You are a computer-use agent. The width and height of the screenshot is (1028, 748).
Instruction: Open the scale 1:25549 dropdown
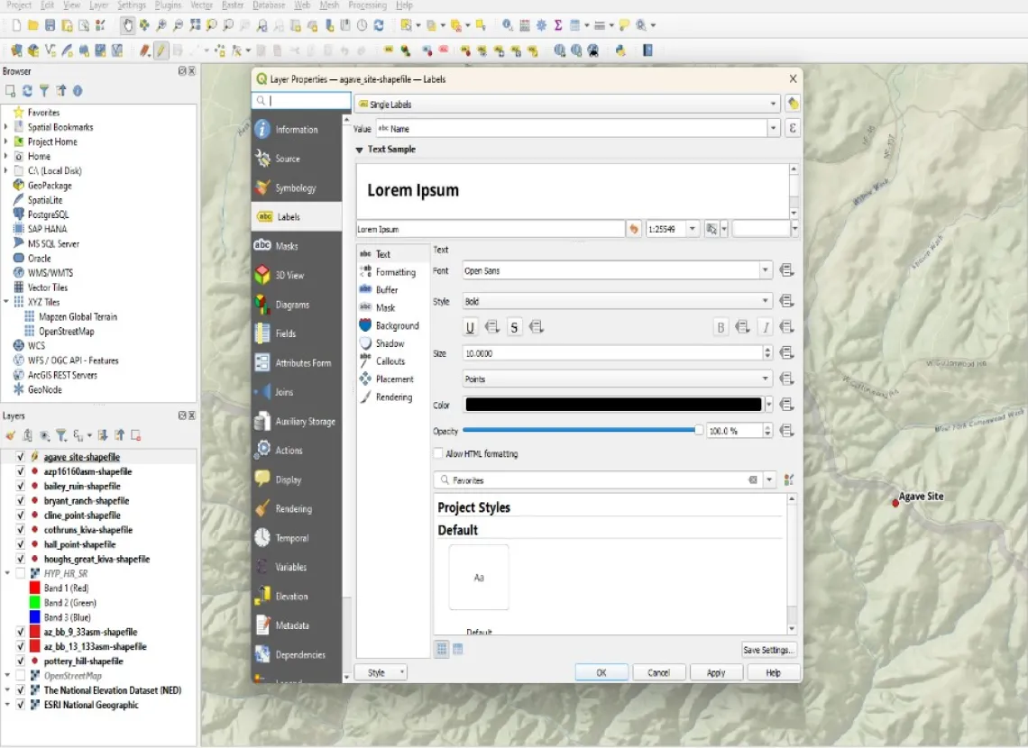pyautogui.click(x=692, y=229)
